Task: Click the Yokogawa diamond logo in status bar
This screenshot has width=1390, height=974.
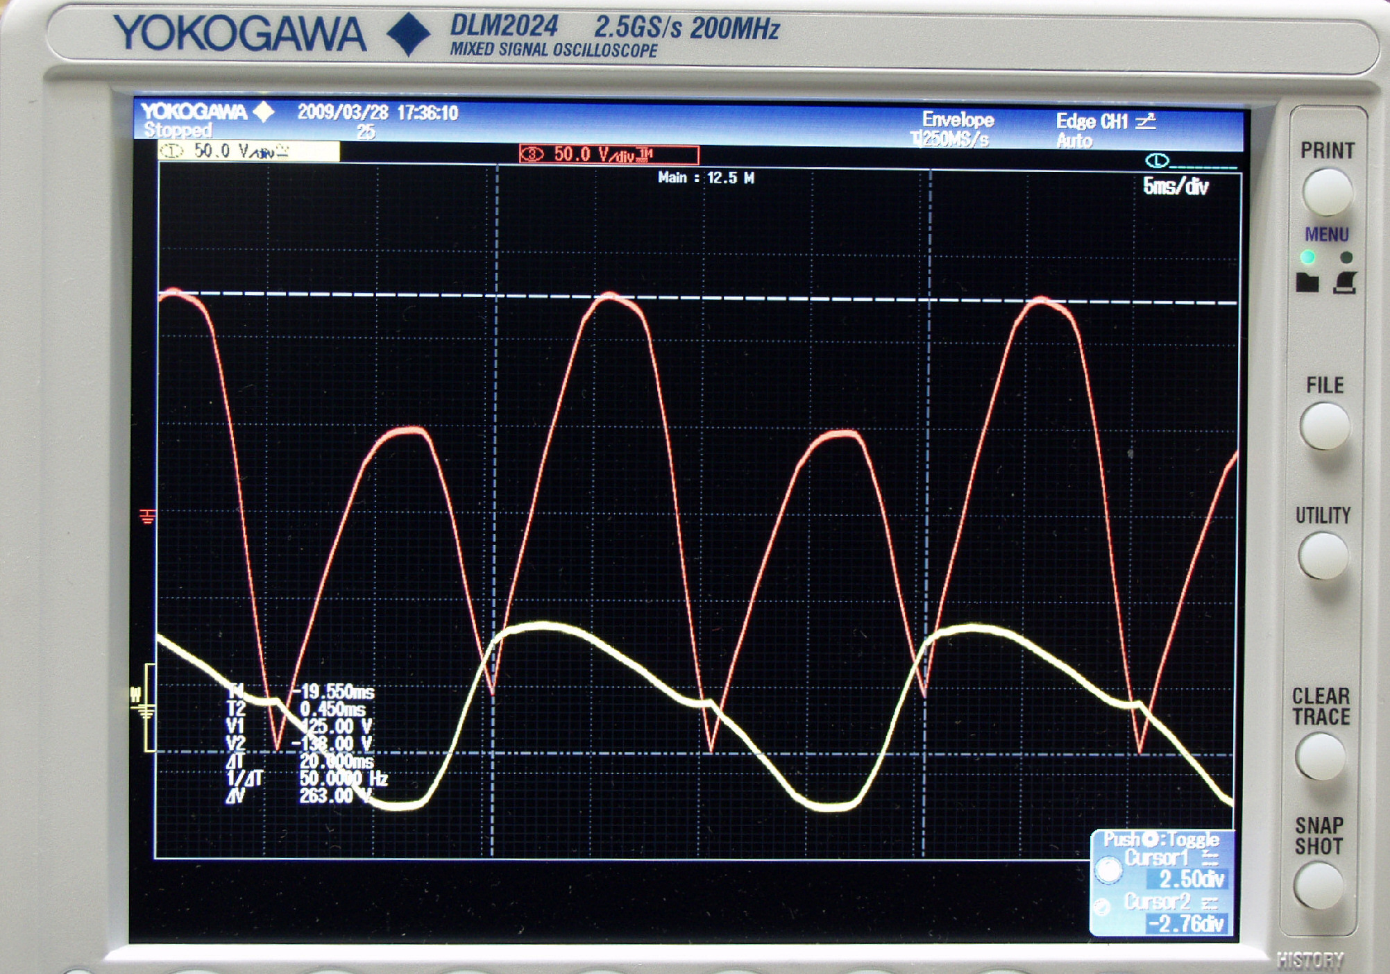Action: pos(264,112)
